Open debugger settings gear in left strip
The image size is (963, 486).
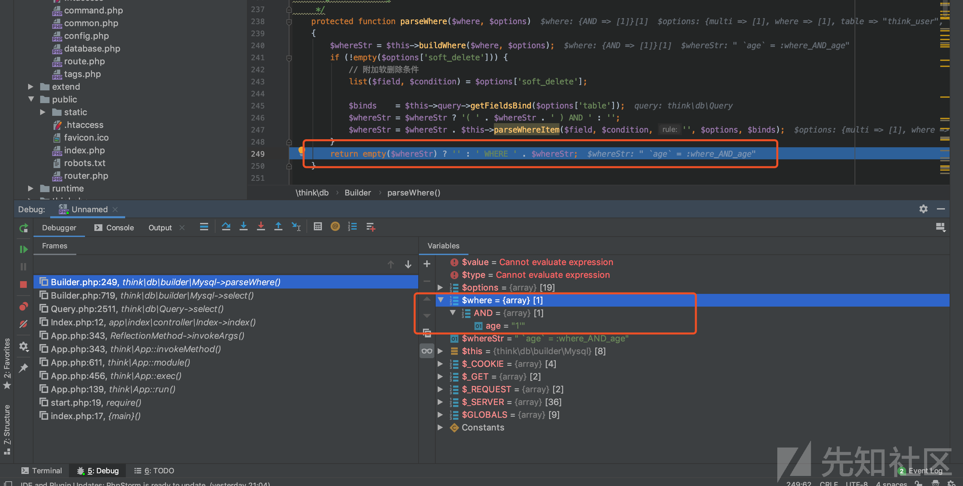(x=23, y=346)
